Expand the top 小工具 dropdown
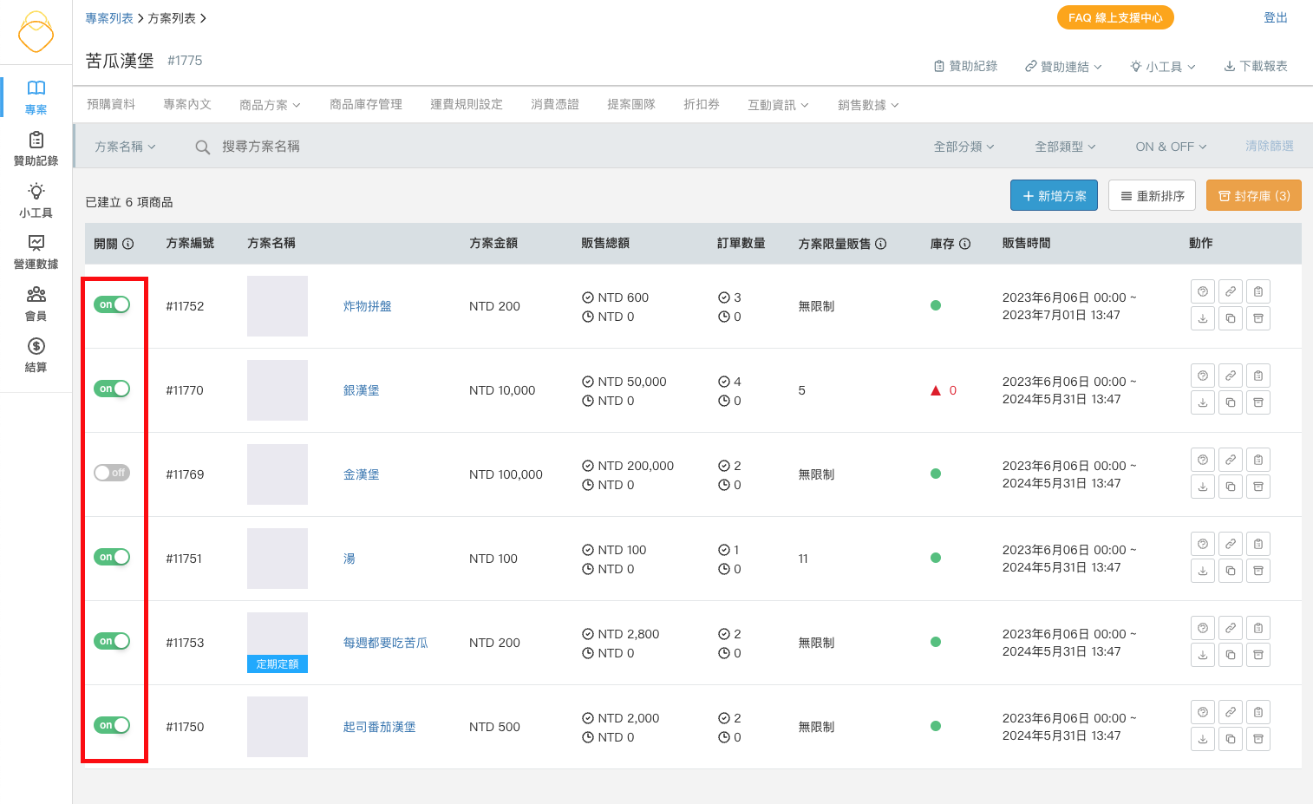Screen dimensions: 1313x804 pos(1163,67)
